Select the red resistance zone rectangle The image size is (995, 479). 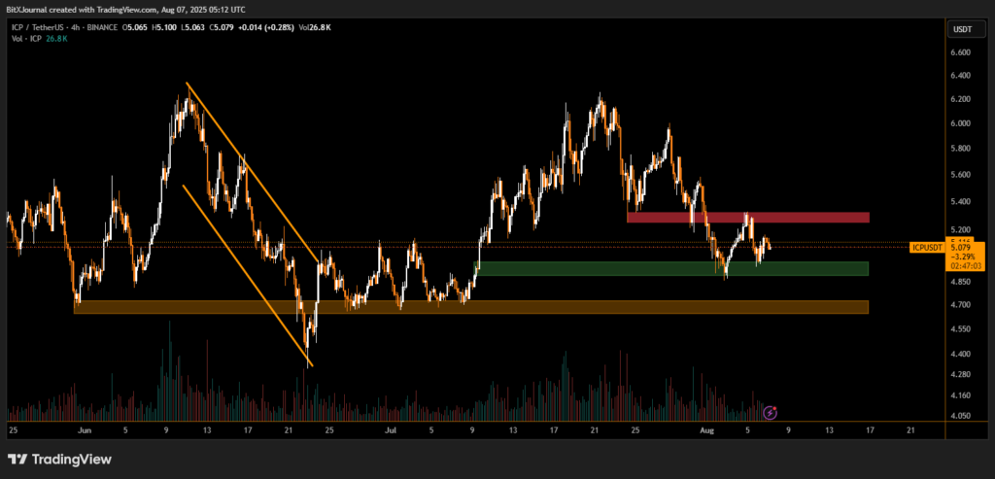tap(747, 218)
